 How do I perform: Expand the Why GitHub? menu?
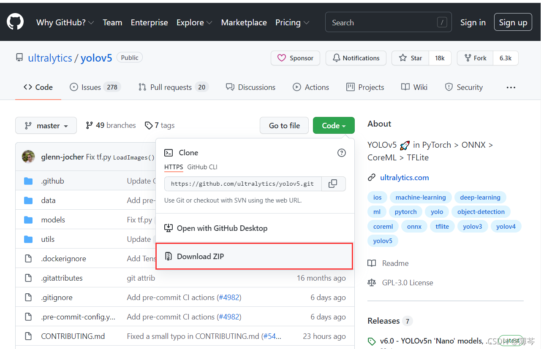[x=65, y=22]
